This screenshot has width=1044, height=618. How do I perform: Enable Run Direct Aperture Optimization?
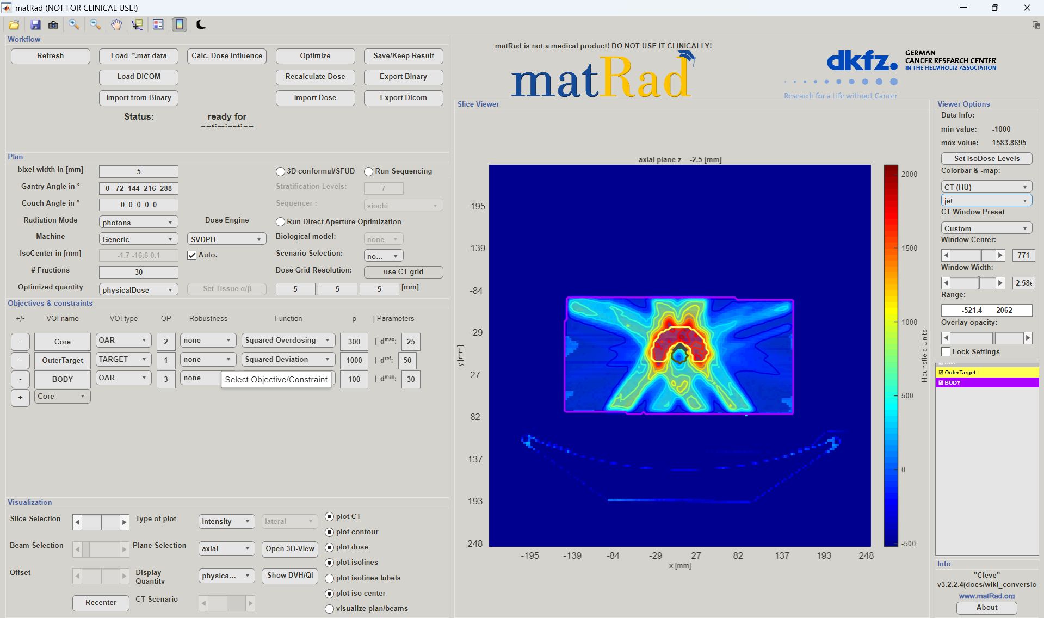point(280,222)
